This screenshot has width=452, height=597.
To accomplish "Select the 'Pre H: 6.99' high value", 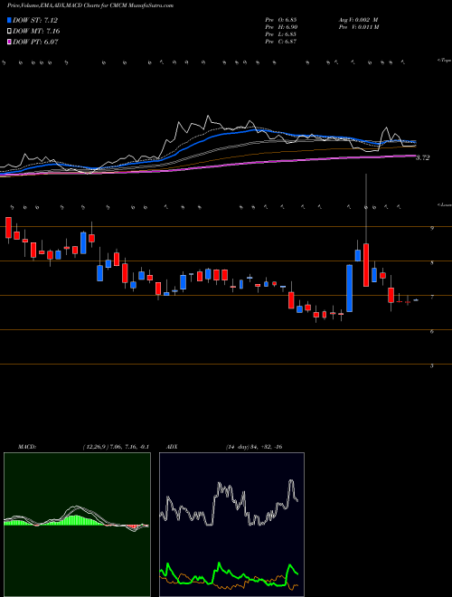I will pos(281,27).
